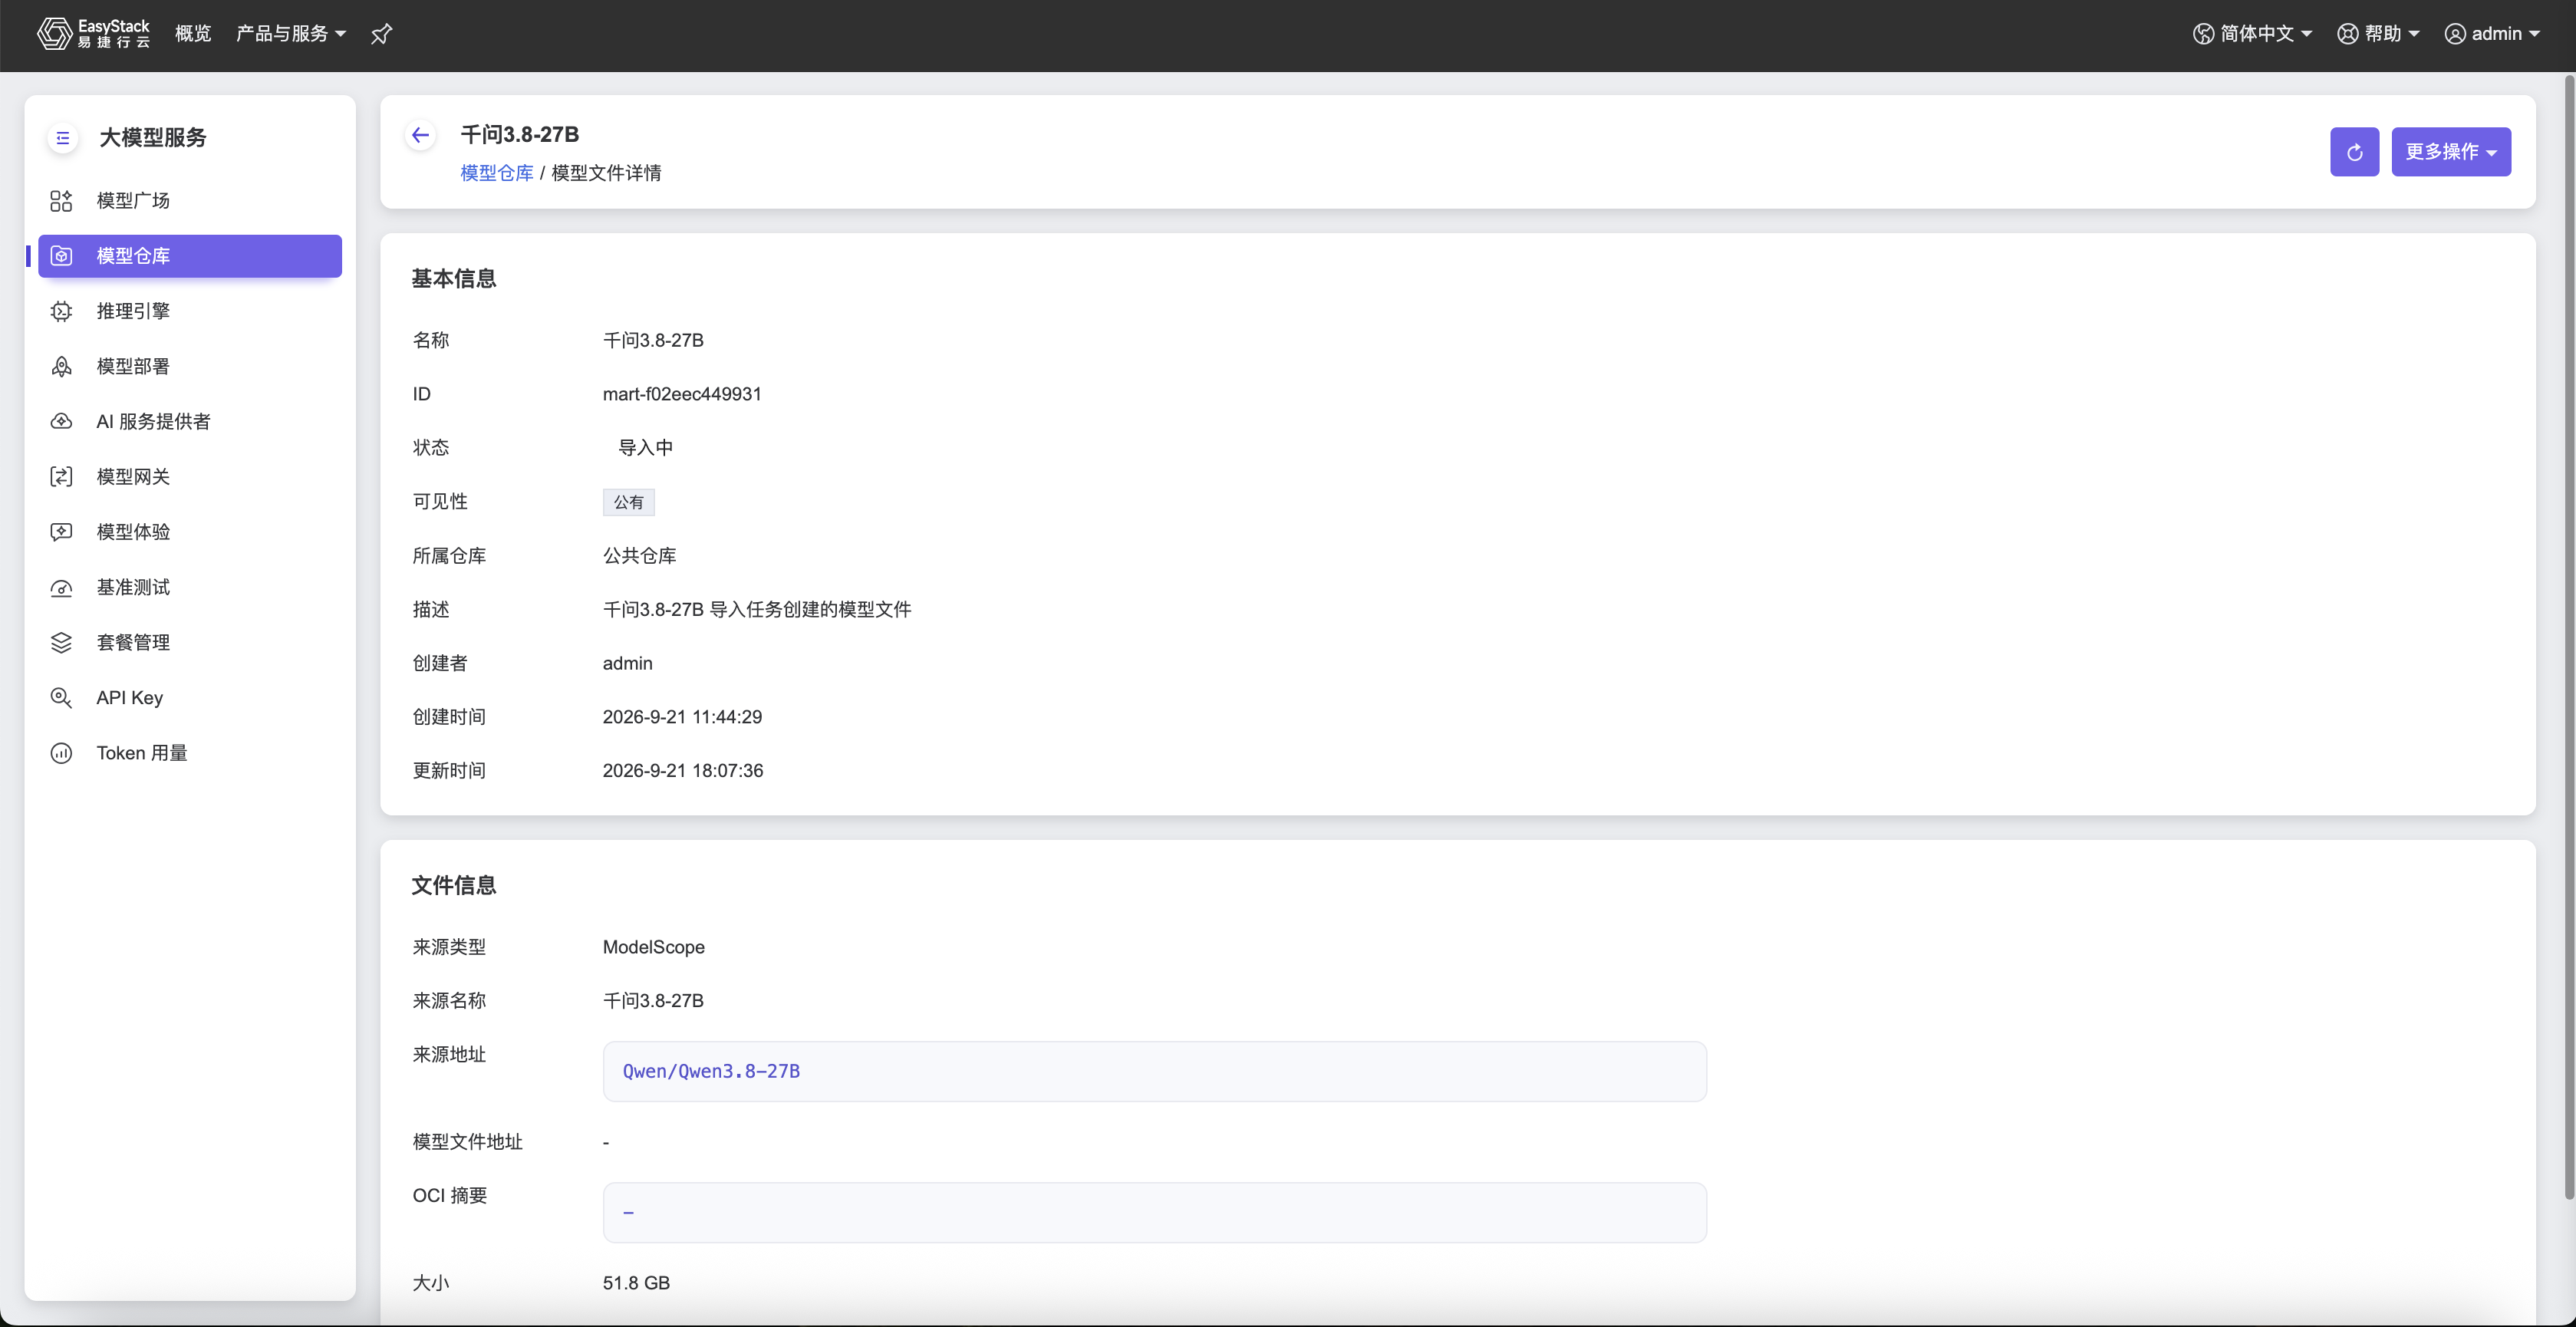
Task: Click the 模型仓库 sidebar icon
Action: (x=61, y=256)
